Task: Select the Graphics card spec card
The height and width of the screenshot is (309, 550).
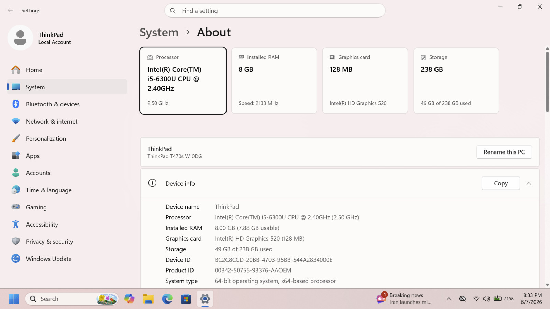Action: (x=365, y=81)
